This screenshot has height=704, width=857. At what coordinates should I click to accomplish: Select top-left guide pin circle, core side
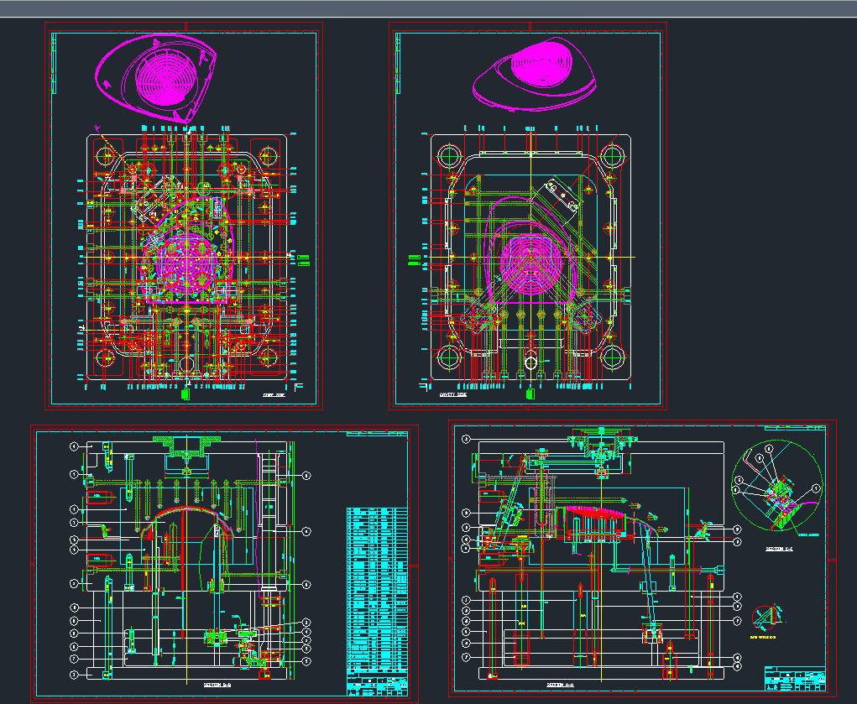[106, 156]
